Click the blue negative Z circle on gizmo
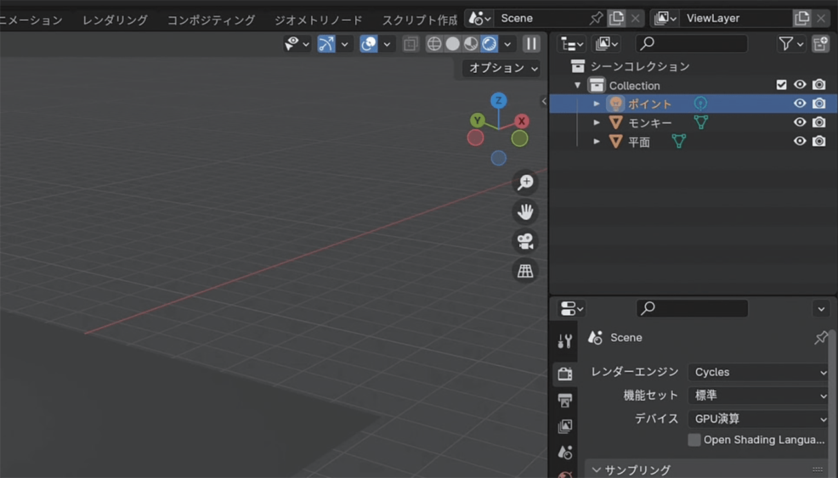The image size is (838, 478). (498, 158)
